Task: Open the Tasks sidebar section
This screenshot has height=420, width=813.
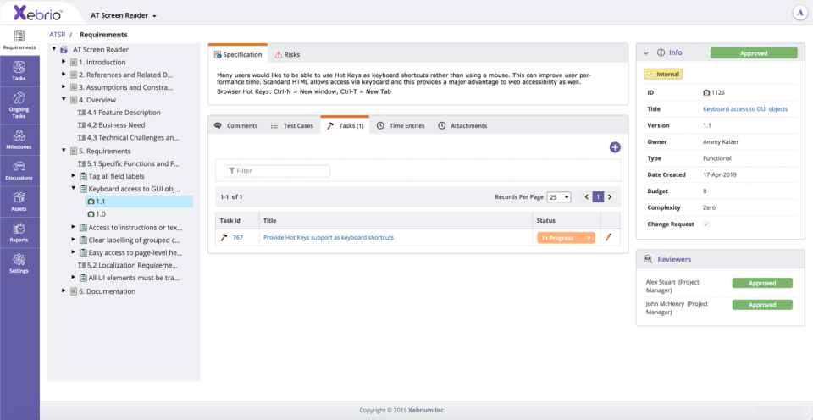Action: coord(19,72)
